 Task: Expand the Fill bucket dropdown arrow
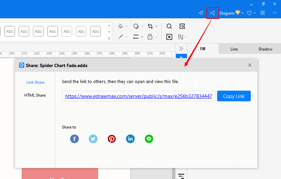[x=126, y=26]
